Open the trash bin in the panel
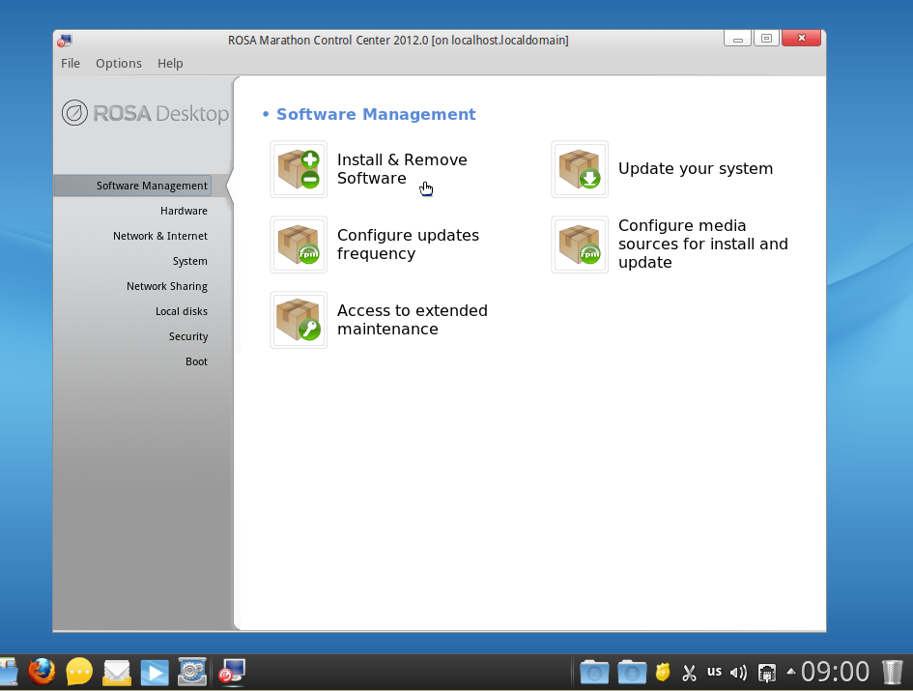This screenshot has width=913, height=691. 892,671
